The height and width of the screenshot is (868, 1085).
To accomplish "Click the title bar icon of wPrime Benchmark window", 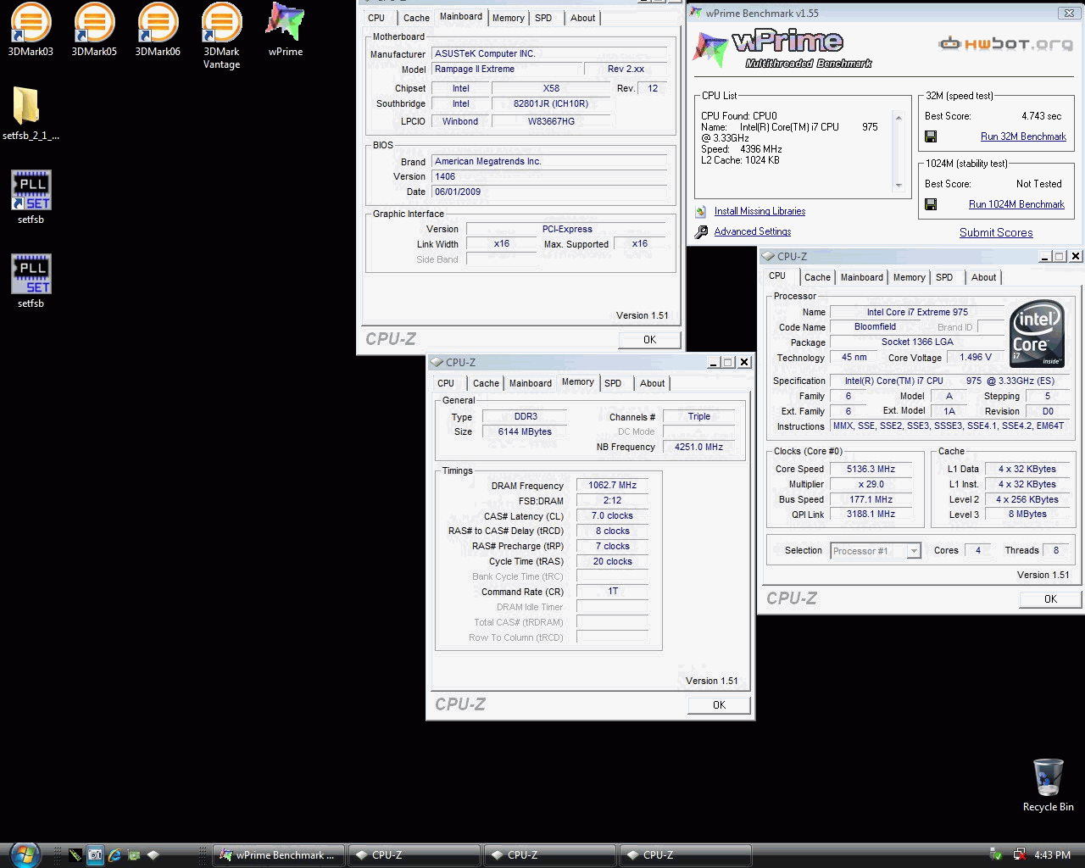I will coord(696,13).
